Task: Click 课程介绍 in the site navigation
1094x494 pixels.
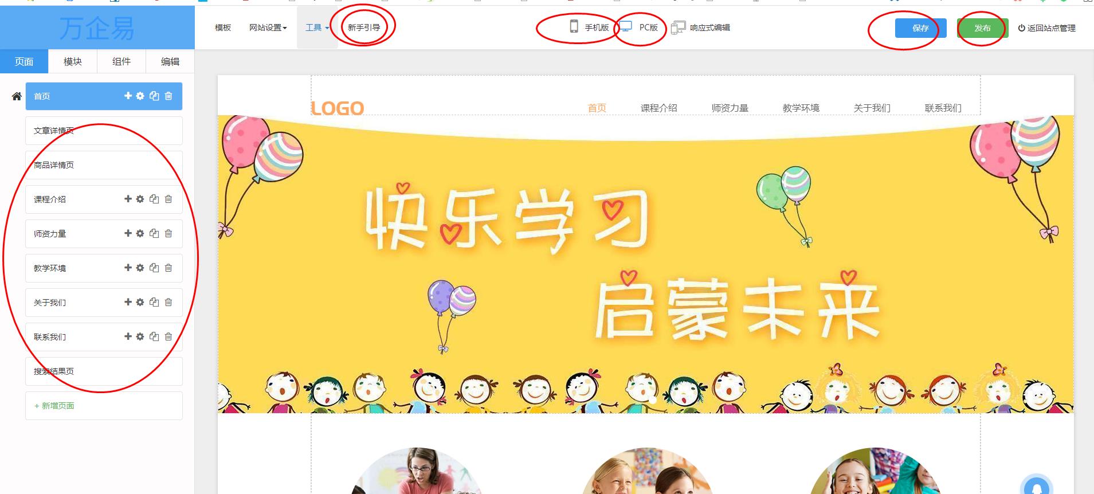Action: (658, 108)
